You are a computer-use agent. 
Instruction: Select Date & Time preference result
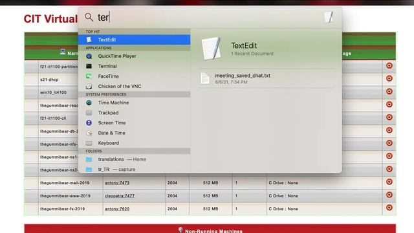134,133
